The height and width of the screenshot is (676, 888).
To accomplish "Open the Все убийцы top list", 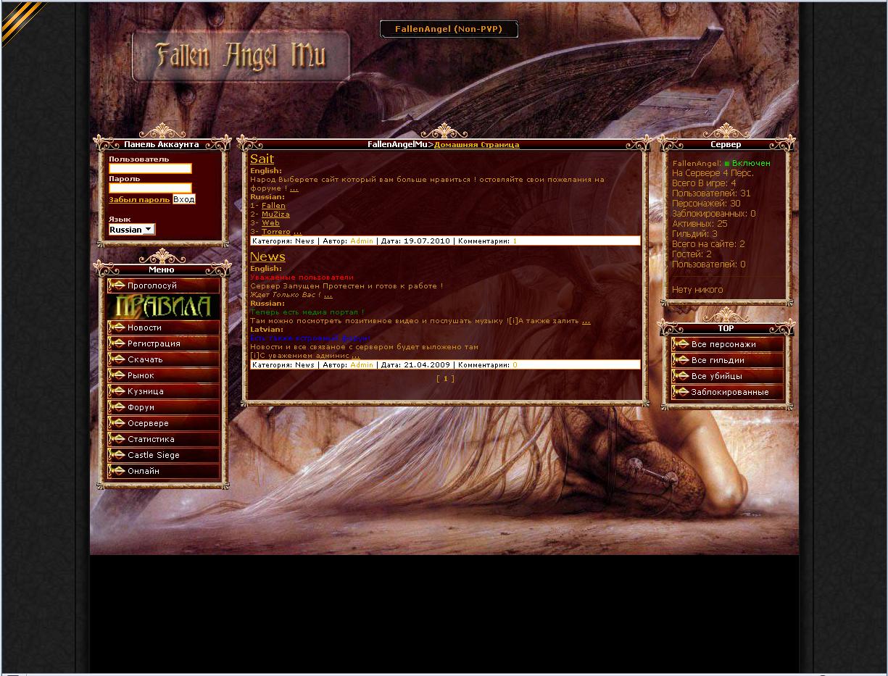I will pyautogui.click(x=727, y=376).
